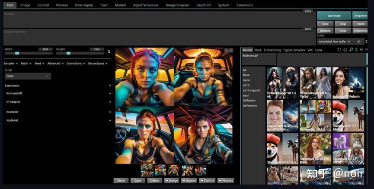Select the 'sdxl' model folder

tap(246, 96)
